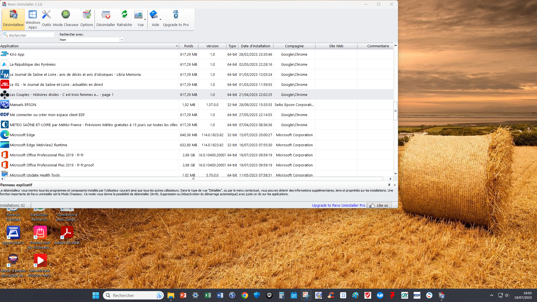537x302 pixels.
Task: Sort by the Poids column header
Action: click(189, 46)
